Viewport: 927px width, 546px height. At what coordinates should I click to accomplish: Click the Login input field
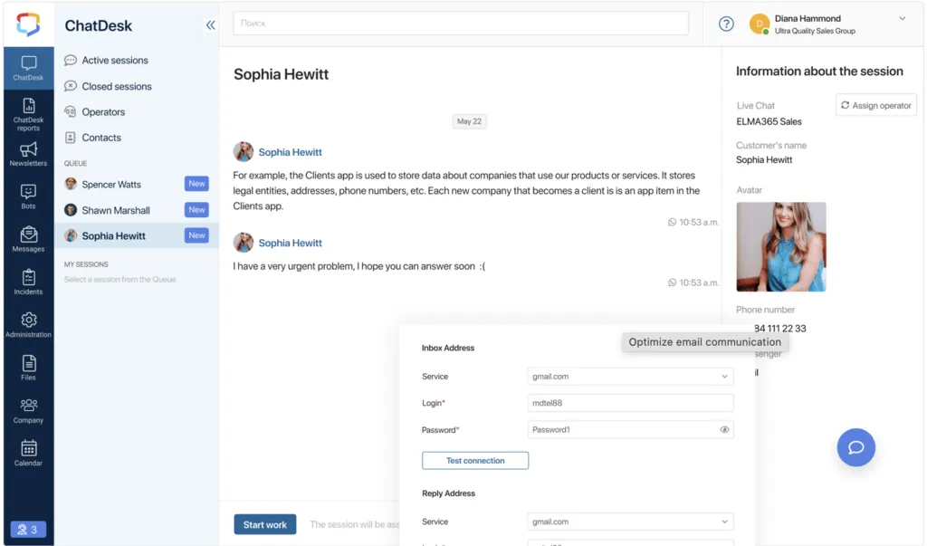(630, 403)
